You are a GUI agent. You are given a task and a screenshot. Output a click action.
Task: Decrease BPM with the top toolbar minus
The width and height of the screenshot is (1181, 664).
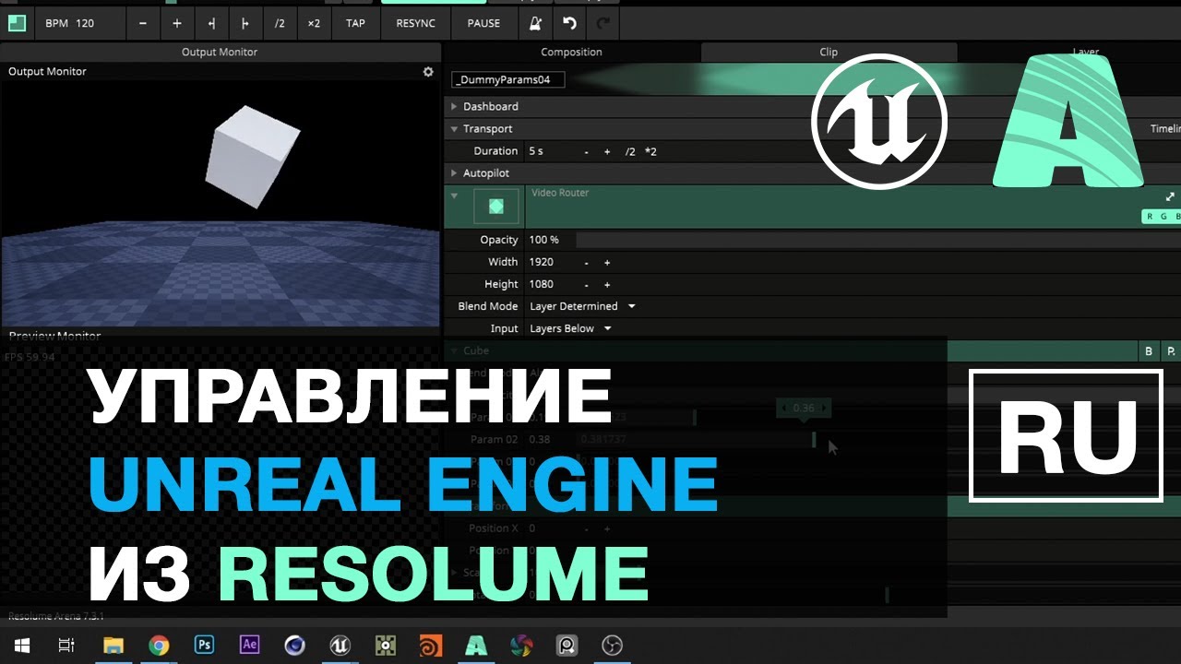[143, 23]
